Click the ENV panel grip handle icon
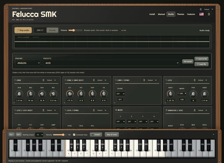This screenshot has width=224, height=163. pyautogui.click(x=44, y=80)
